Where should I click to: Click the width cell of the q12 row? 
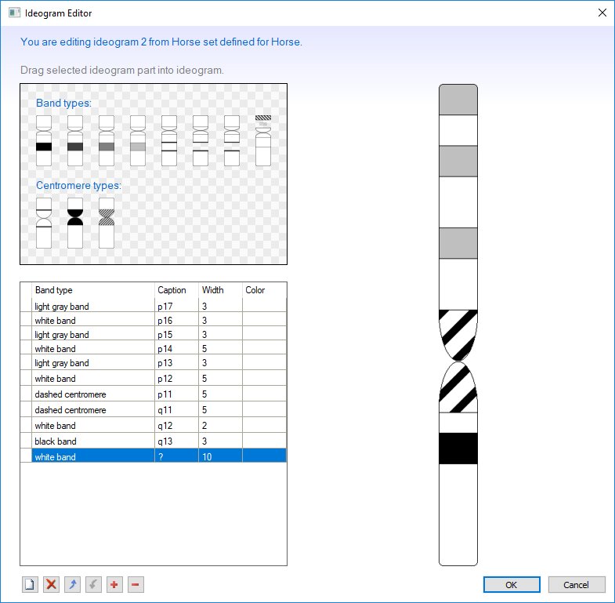point(220,426)
